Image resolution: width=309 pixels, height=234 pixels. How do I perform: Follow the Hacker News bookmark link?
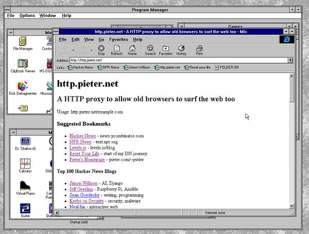click(82, 136)
